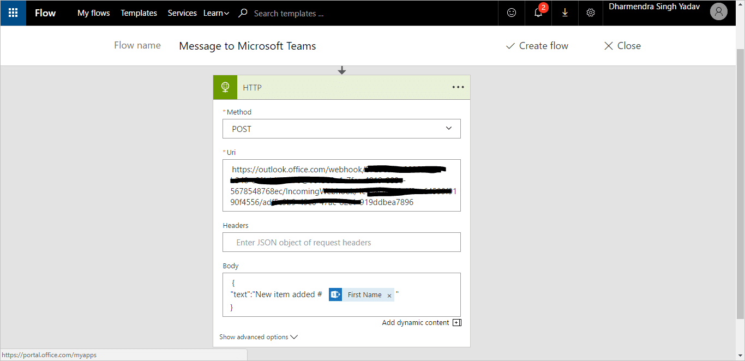
Task: Click Add dynamic content link
Action: point(416,323)
